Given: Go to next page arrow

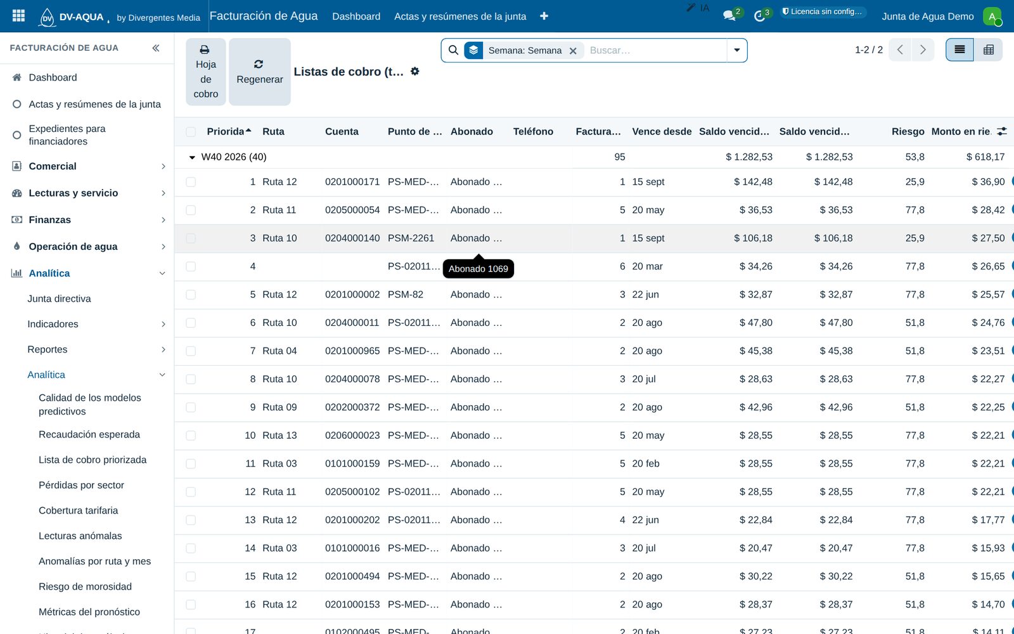Looking at the screenshot, I should pos(923,49).
